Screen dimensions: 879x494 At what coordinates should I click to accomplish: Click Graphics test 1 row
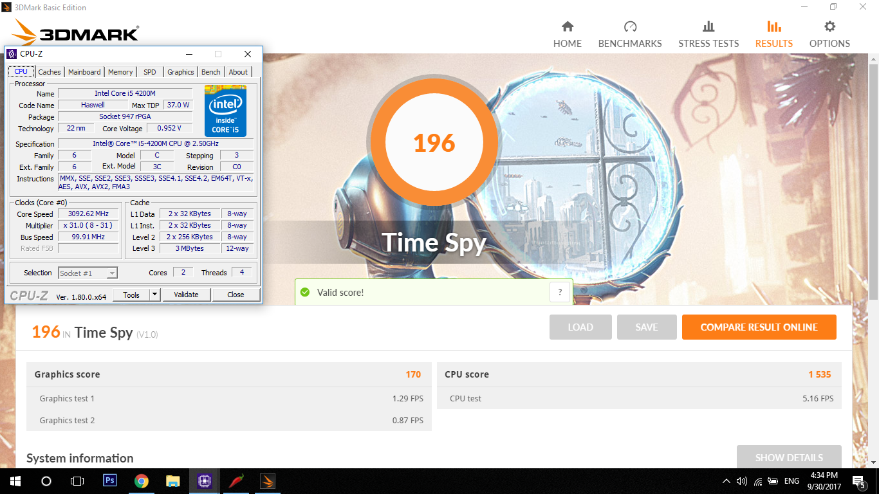coord(229,398)
